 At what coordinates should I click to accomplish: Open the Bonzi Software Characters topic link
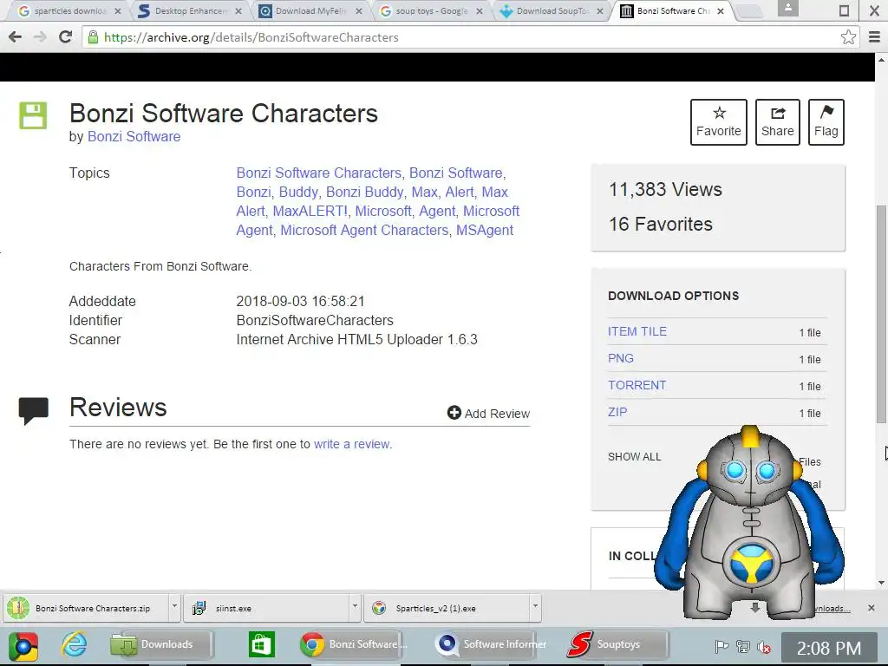coord(319,173)
